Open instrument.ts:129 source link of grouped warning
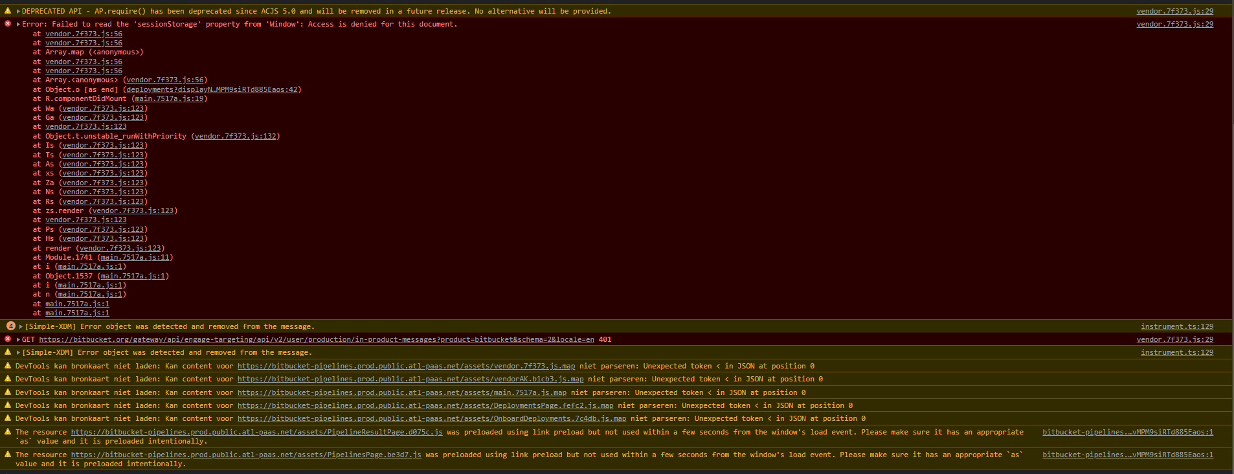The image size is (1234, 474). (1177, 326)
